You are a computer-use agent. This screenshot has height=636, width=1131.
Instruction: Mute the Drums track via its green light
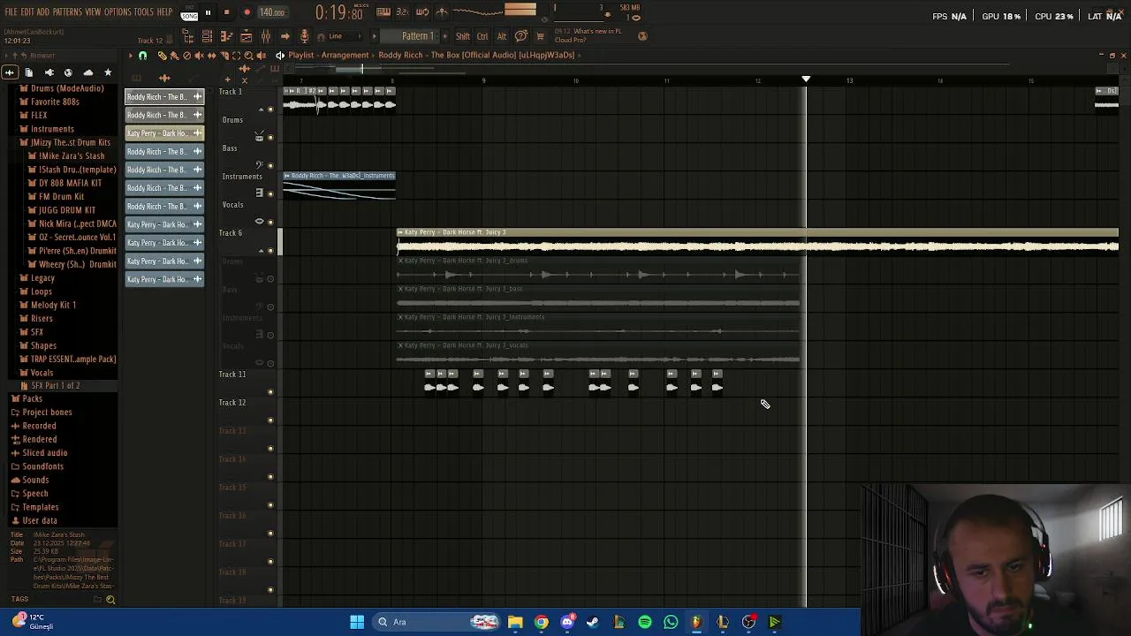(270, 138)
